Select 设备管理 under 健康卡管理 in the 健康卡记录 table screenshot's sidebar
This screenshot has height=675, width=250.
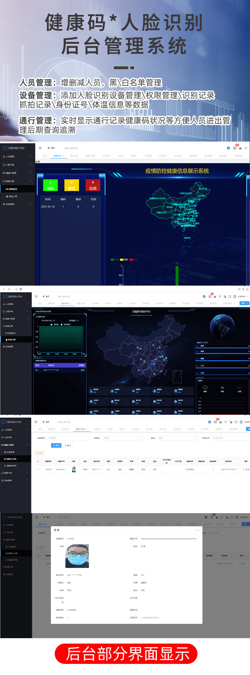(16, 452)
